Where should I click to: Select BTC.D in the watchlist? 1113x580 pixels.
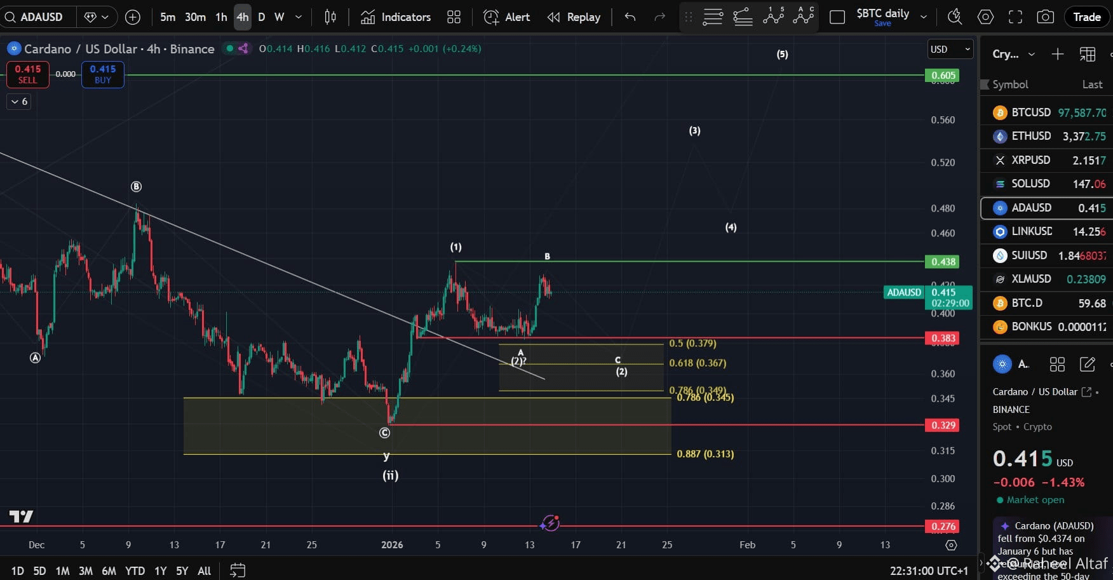tap(1047, 303)
